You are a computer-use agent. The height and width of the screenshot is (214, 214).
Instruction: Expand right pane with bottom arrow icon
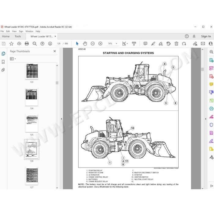(x=212, y=186)
